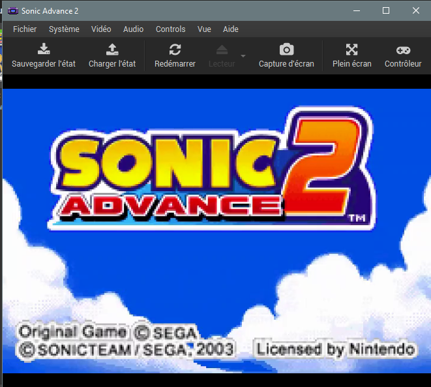
Task: Open the Controls menu
Action: click(170, 29)
